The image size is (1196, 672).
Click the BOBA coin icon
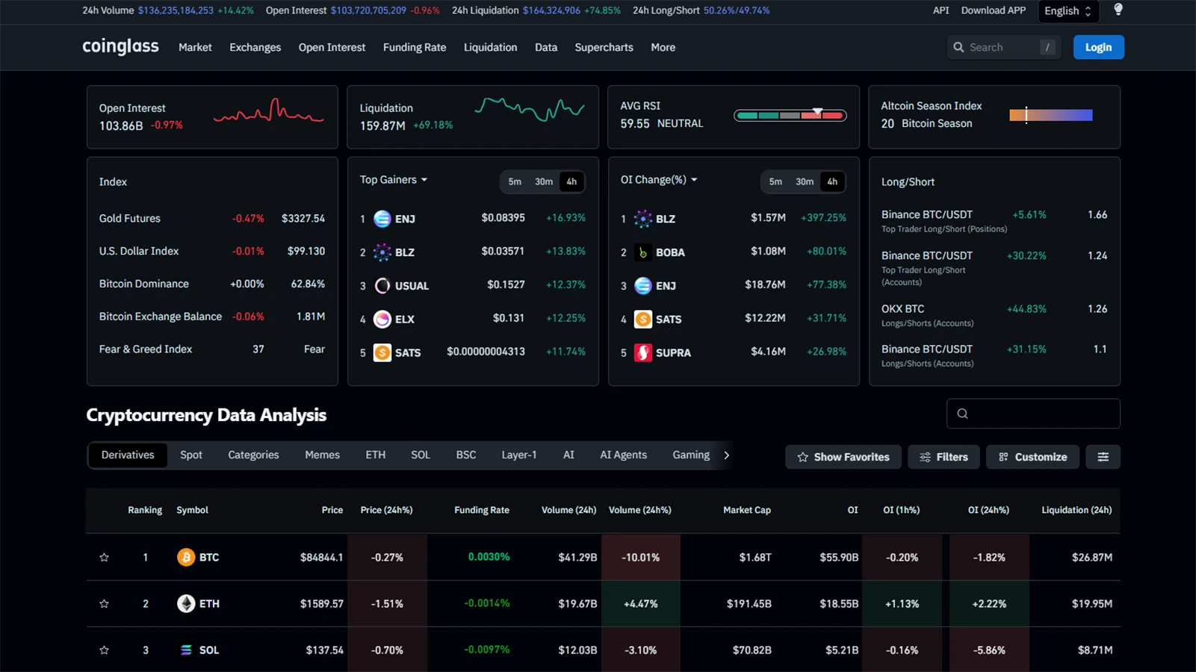coord(642,252)
